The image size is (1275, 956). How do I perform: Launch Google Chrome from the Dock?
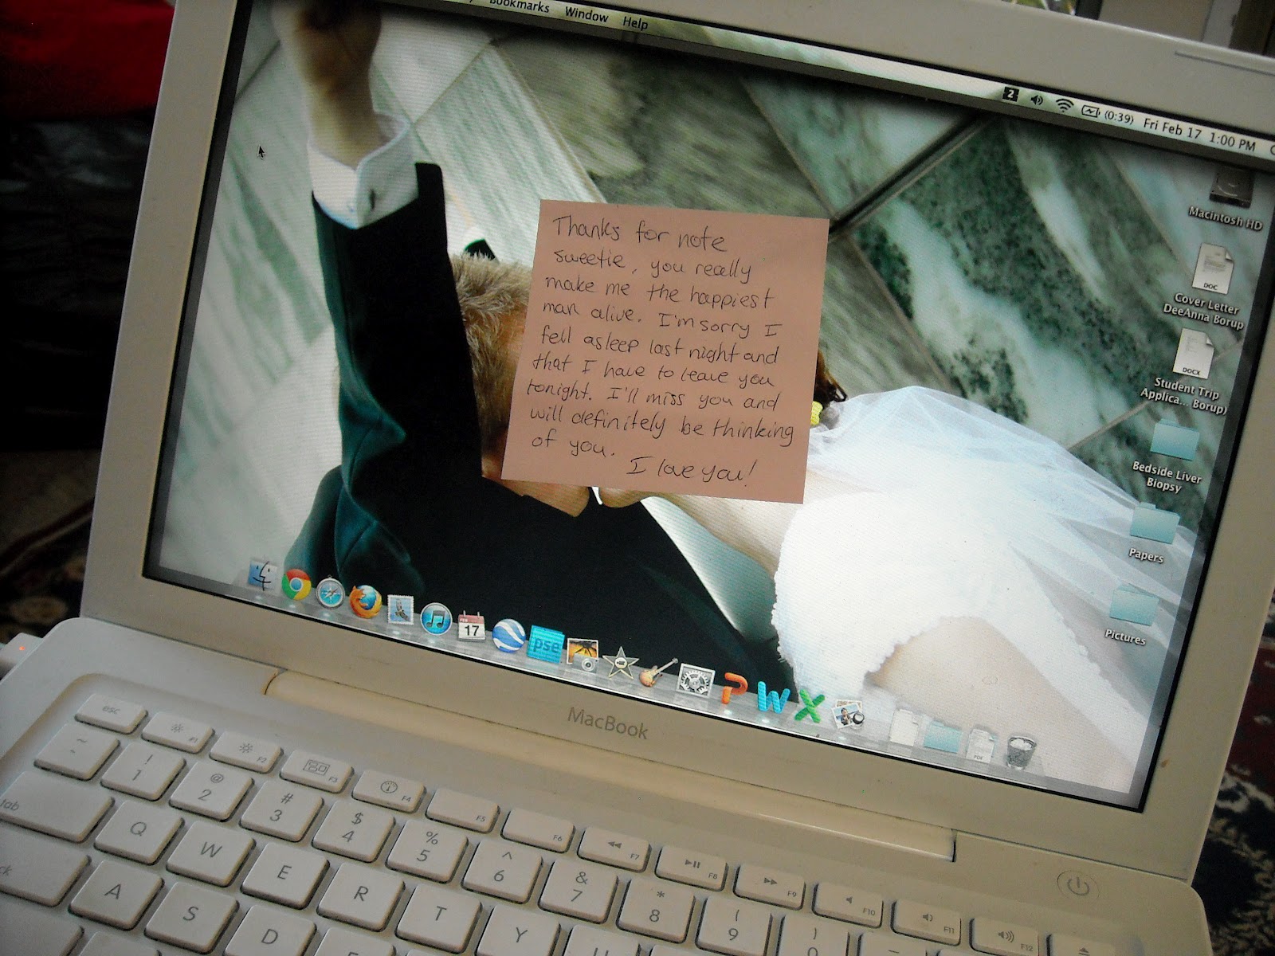(x=296, y=584)
